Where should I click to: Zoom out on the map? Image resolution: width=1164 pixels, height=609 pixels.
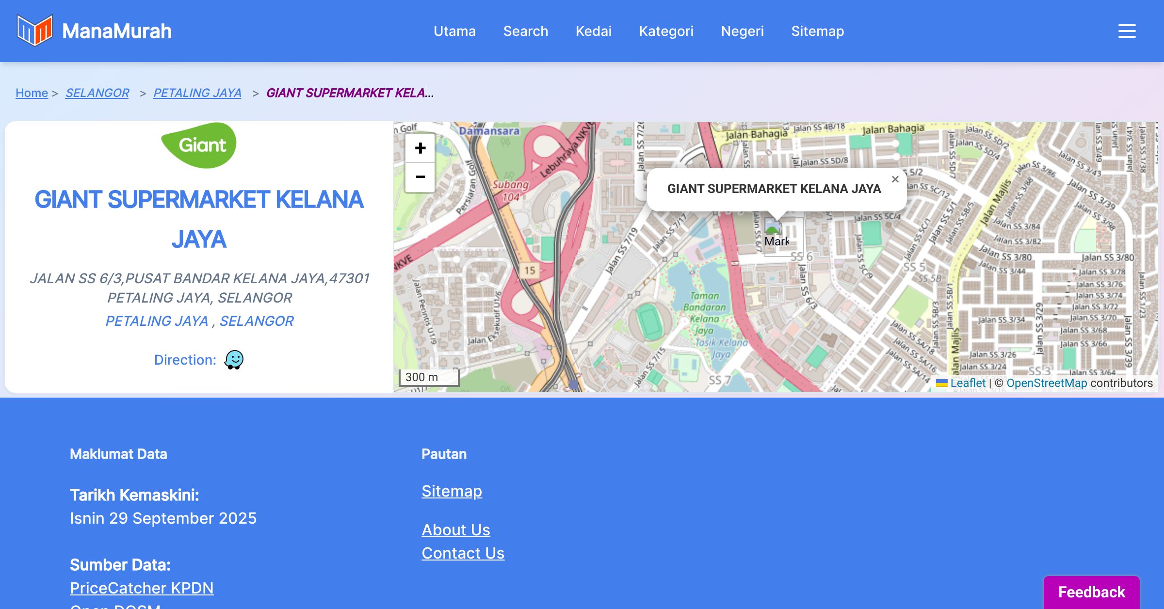[420, 177]
